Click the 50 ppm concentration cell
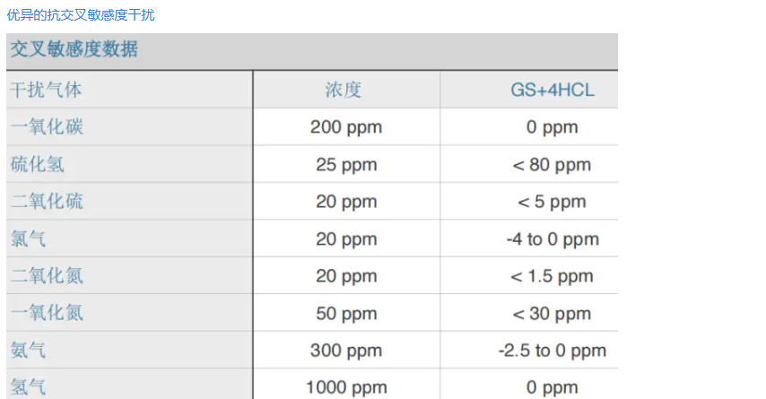This screenshot has height=399, width=766. click(x=346, y=314)
